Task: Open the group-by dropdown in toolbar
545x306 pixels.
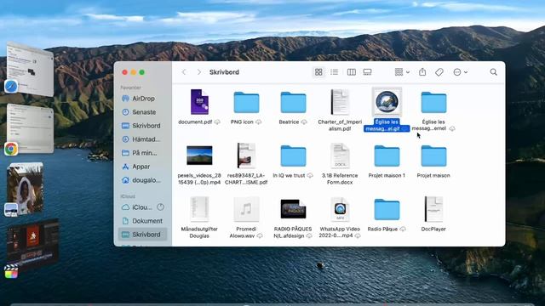Action: point(402,71)
